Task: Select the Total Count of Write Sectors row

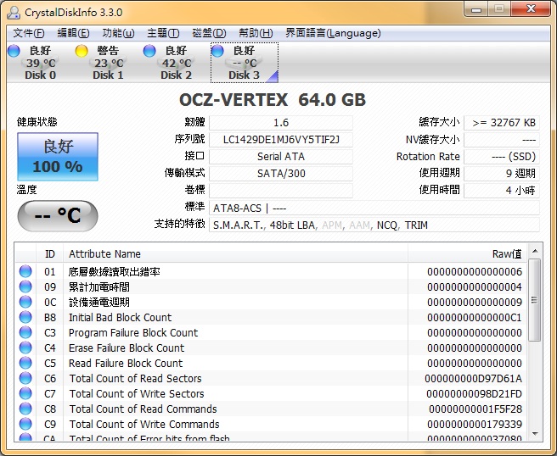Action: (272, 393)
